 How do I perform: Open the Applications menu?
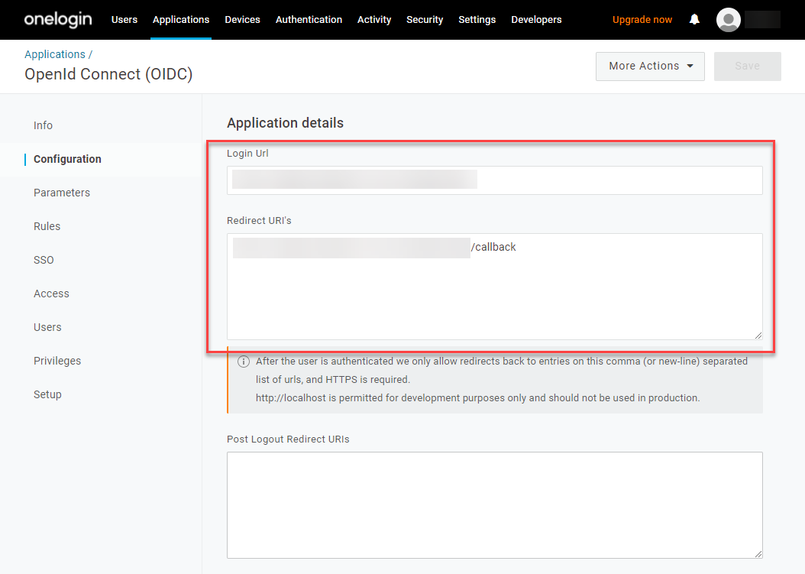click(x=181, y=20)
